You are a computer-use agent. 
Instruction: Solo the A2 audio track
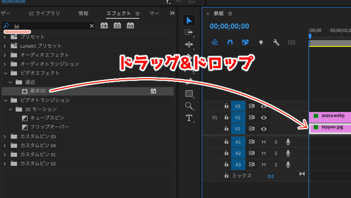(x=276, y=154)
